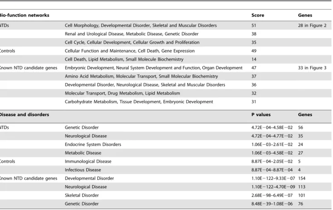The height and width of the screenshot is (210, 333).
Task: Click P value '1.10E−122–9.33E−07'
Action: tap(273, 179)
